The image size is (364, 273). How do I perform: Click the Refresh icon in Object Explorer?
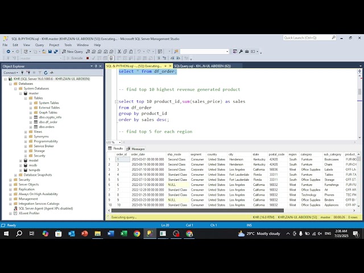[45, 73]
